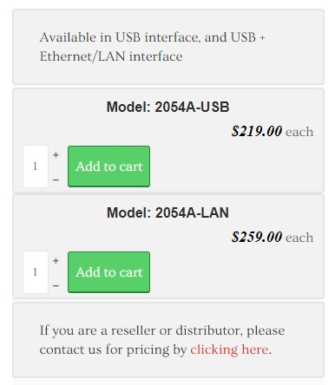This screenshot has width=335, height=385.
Task: Add the 2054A-LAN model to cart
Action: coord(108,272)
